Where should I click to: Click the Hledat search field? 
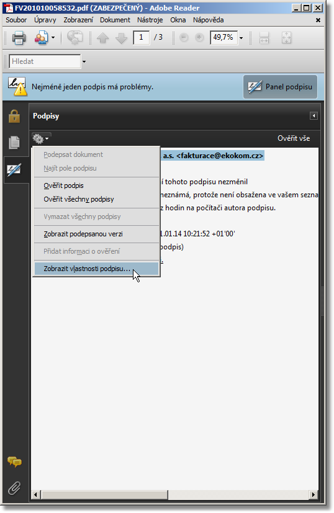(x=45, y=61)
